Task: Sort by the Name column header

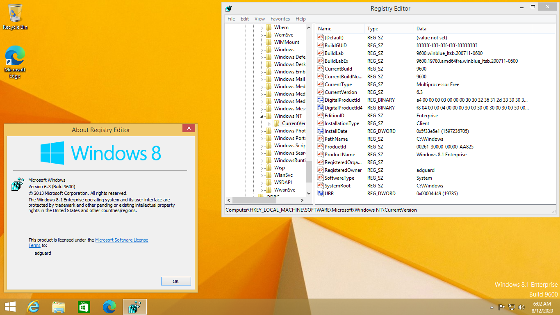Action: [340, 29]
